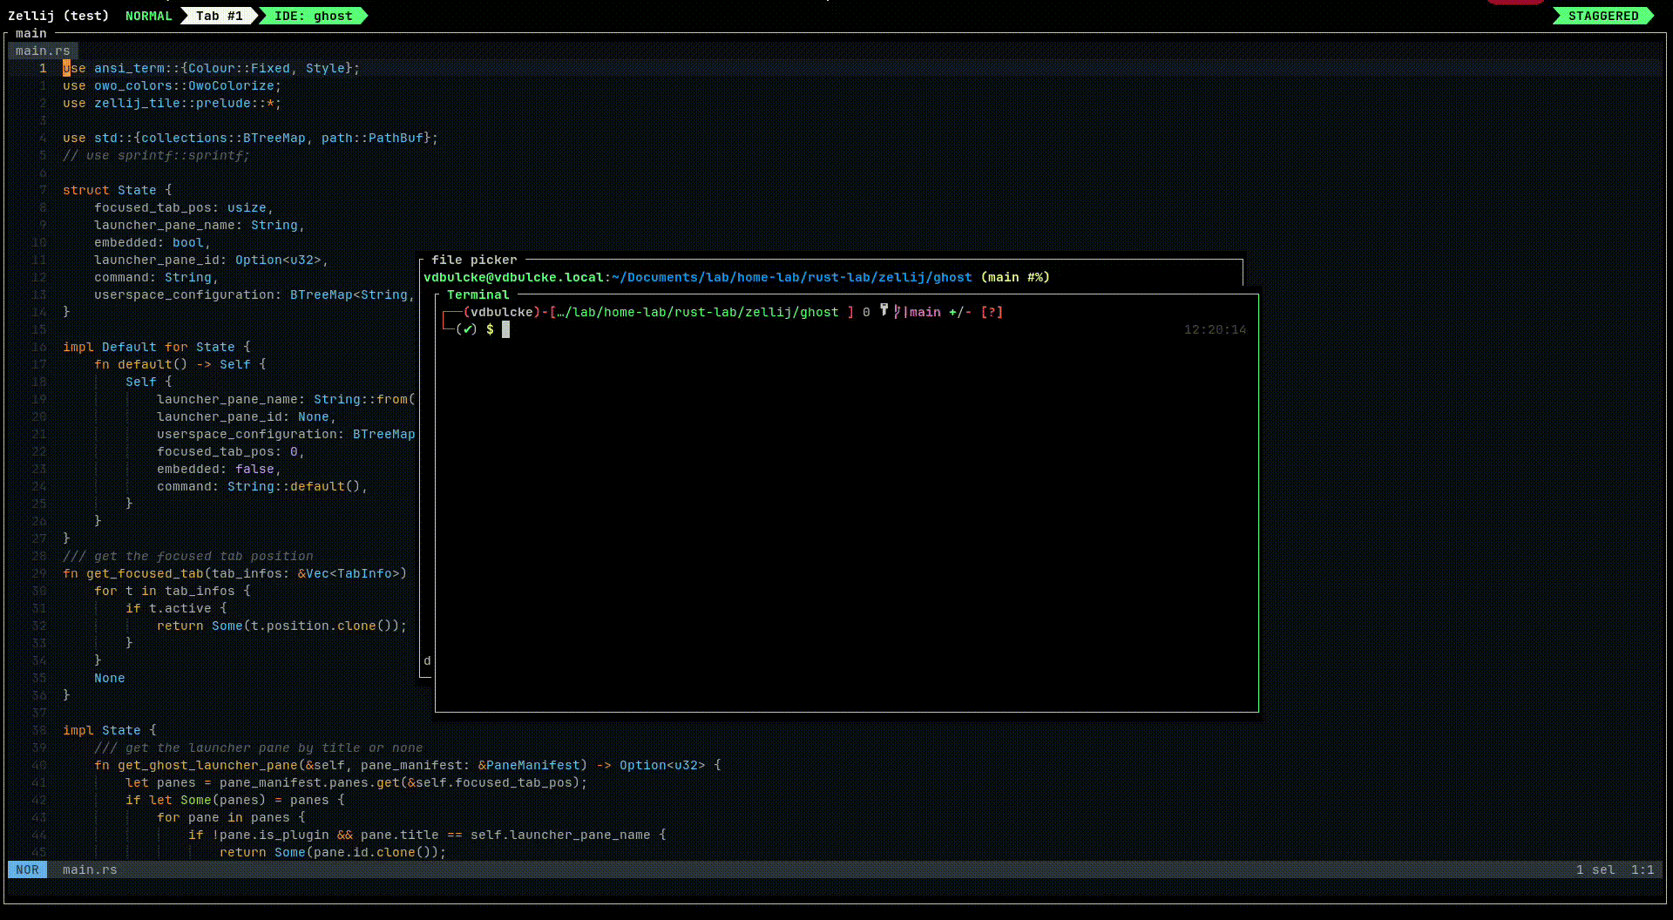
Task: Click the 'None' return value line
Action: (109, 678)
